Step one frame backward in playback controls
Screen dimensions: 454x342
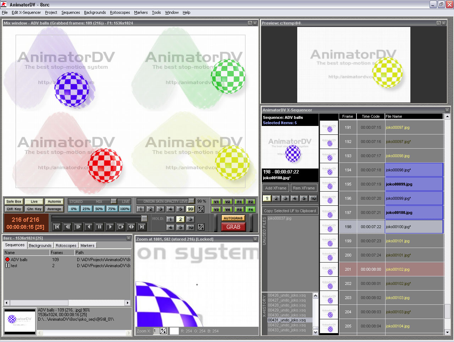[x=67, y=227]
